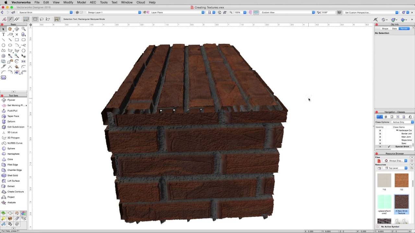Image resolution: width=415 pixels, height=233 pixels.
Task: Open the Cloud menu
Action: (141, 2)
